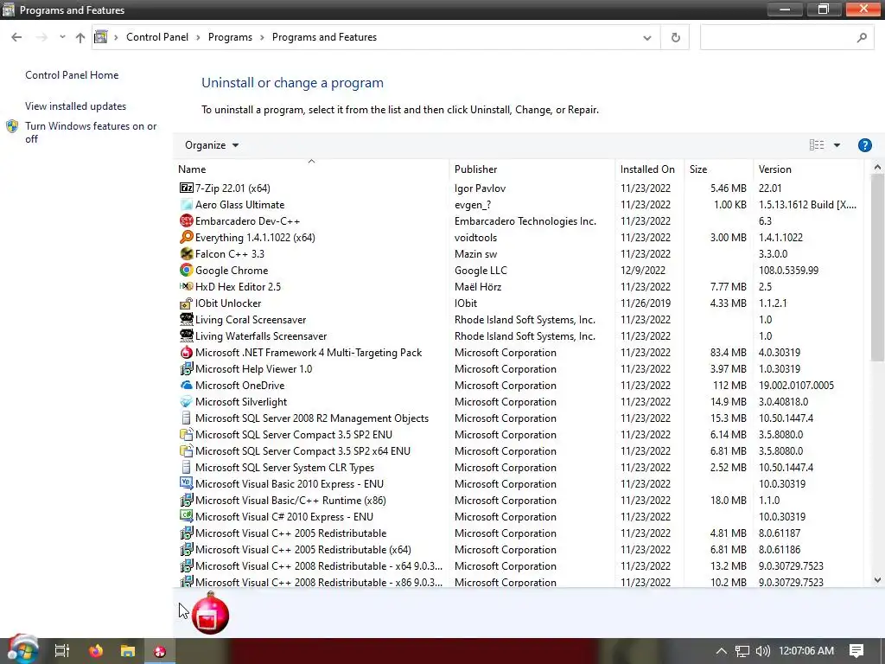Click the Falcon C++ 3.3 icon
This screenshot has width=885, height=664.
click(x=187, y=253)
